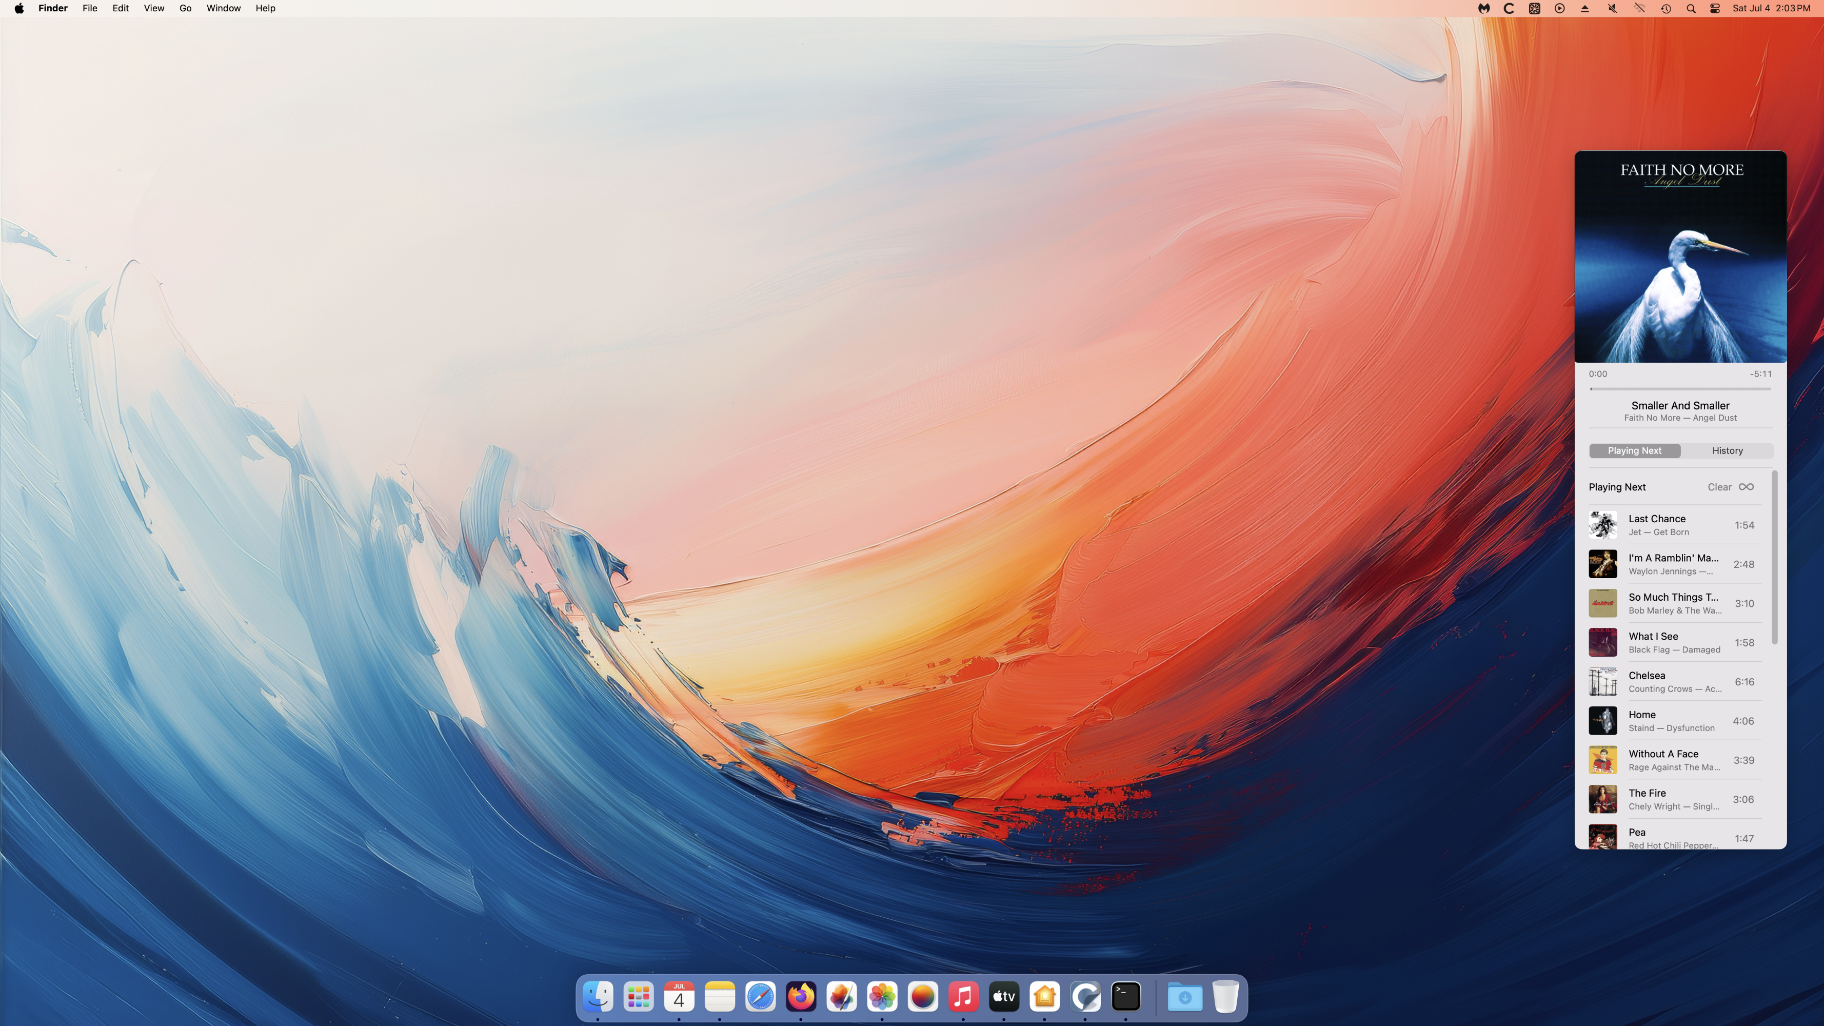1824x1026 pixels.
Task: Open the Home app in the Dock
Action: (x=1044, y=998)
